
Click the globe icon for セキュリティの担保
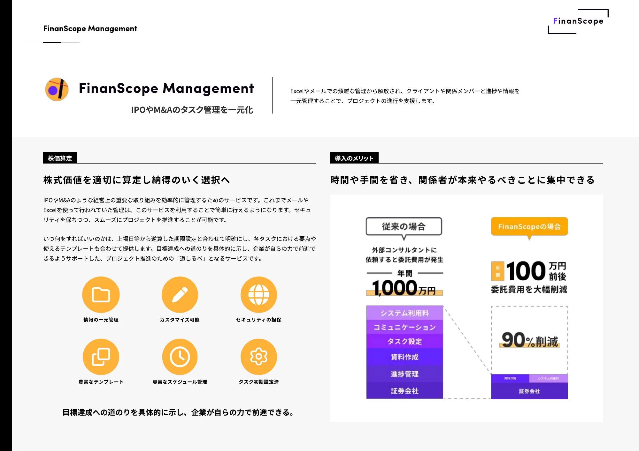click(x=259, y=294)
